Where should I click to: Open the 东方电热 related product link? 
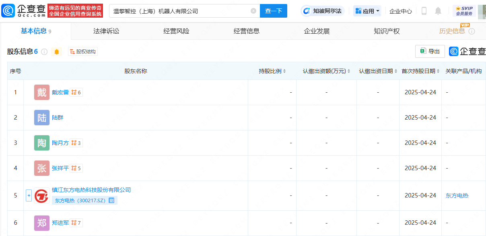pos(457,196)
